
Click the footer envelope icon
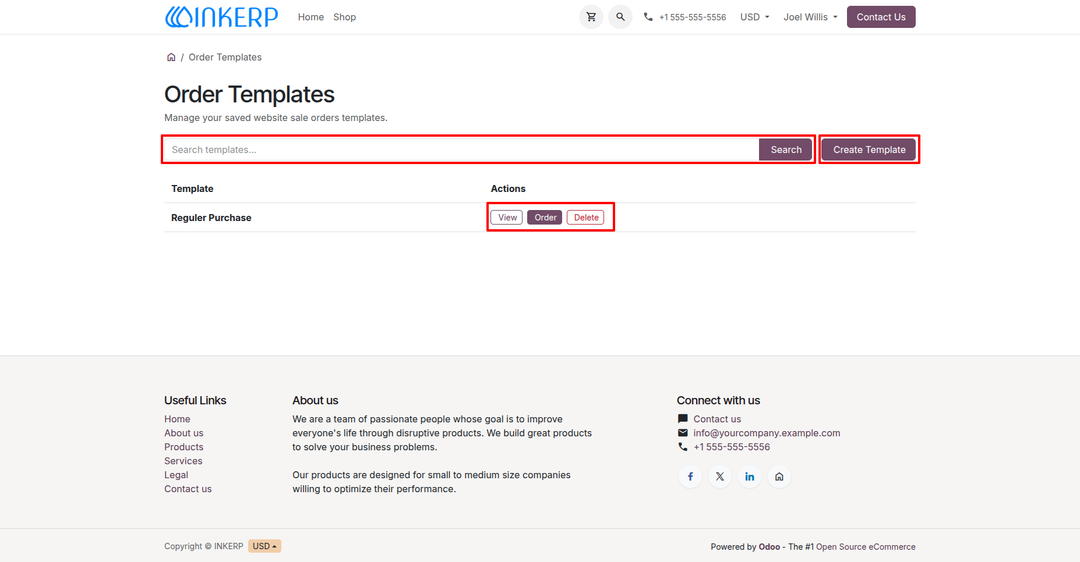pyautogui.click(x=683, y=433)
